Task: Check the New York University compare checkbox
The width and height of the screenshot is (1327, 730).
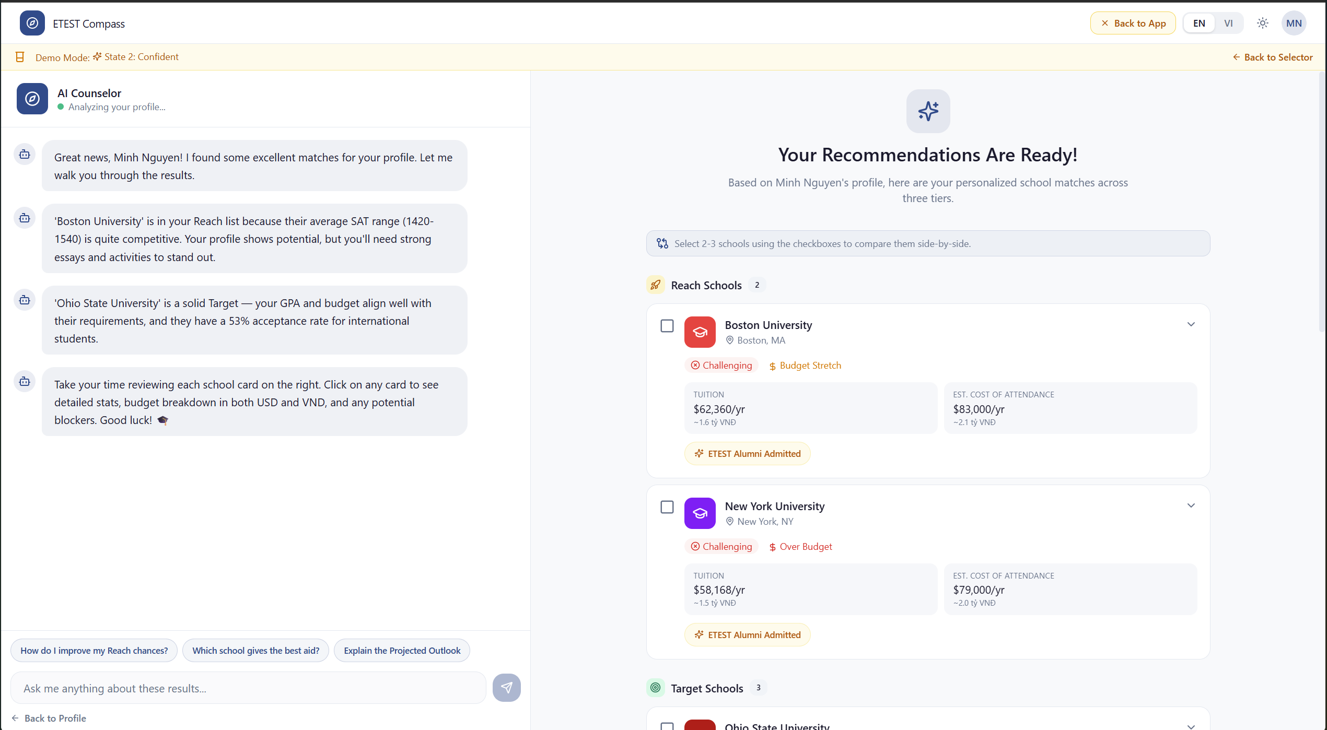Action: [667, 507]
